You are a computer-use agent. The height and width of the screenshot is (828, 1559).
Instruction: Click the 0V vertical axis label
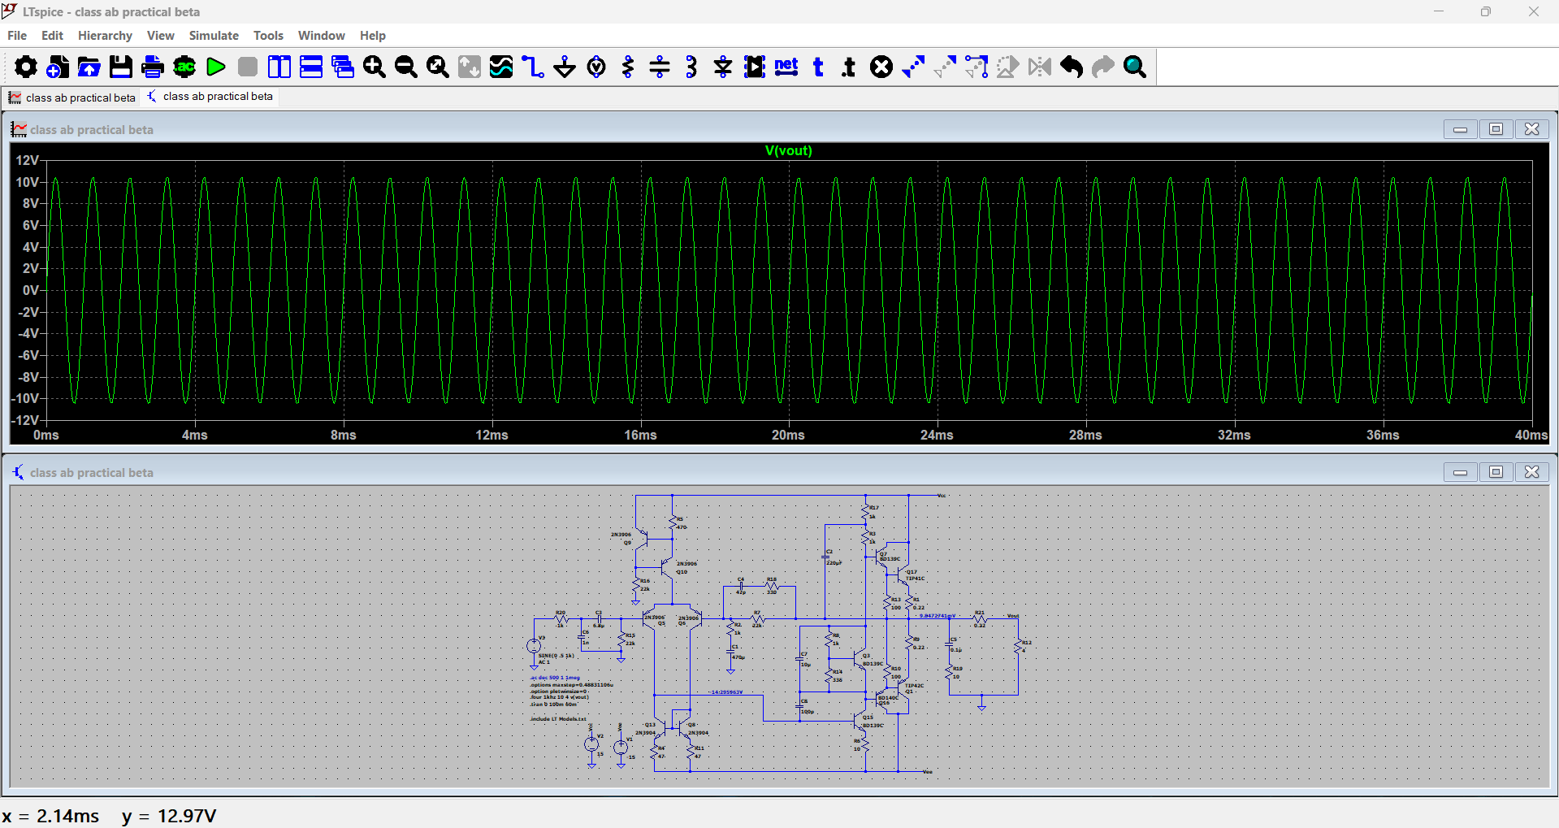(x=30, y=290)
